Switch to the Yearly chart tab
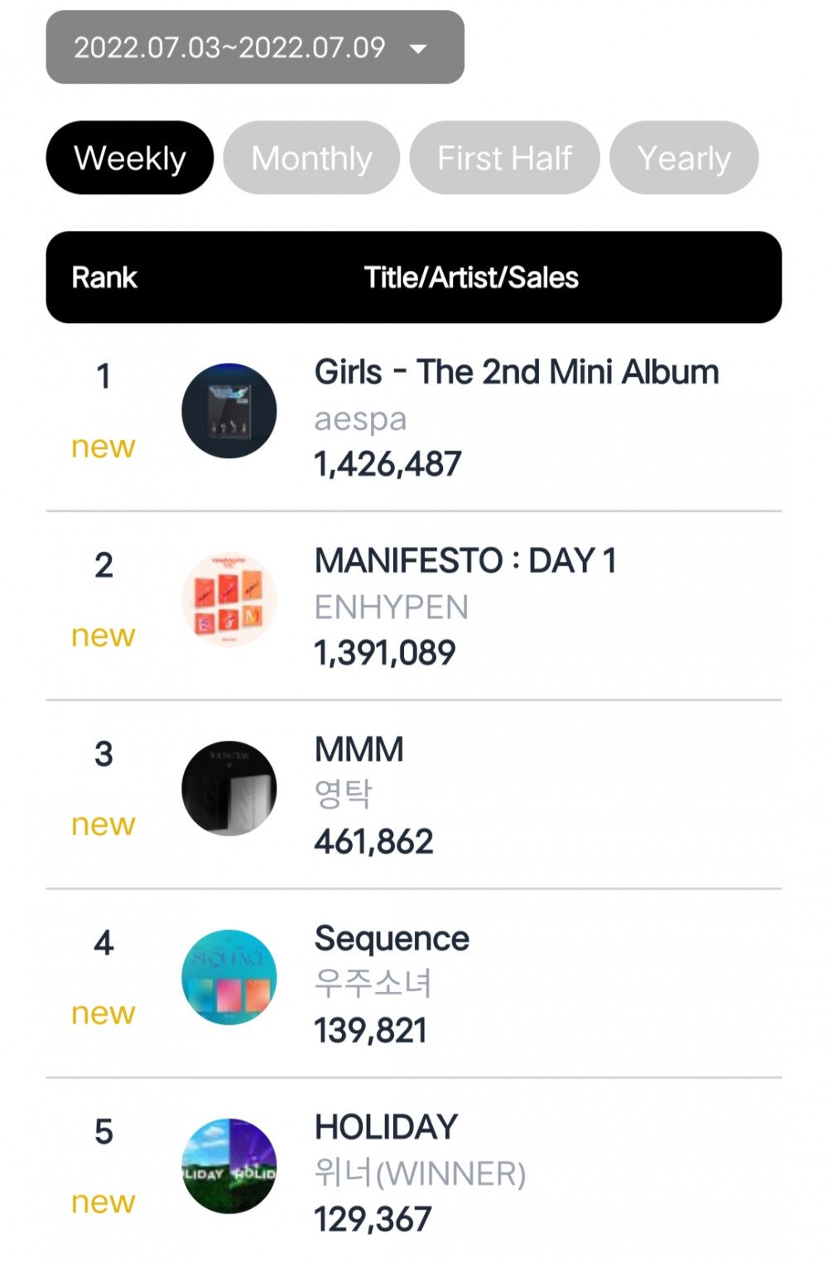This screenshot has width=828, height=1262. (x=684, y=157)
